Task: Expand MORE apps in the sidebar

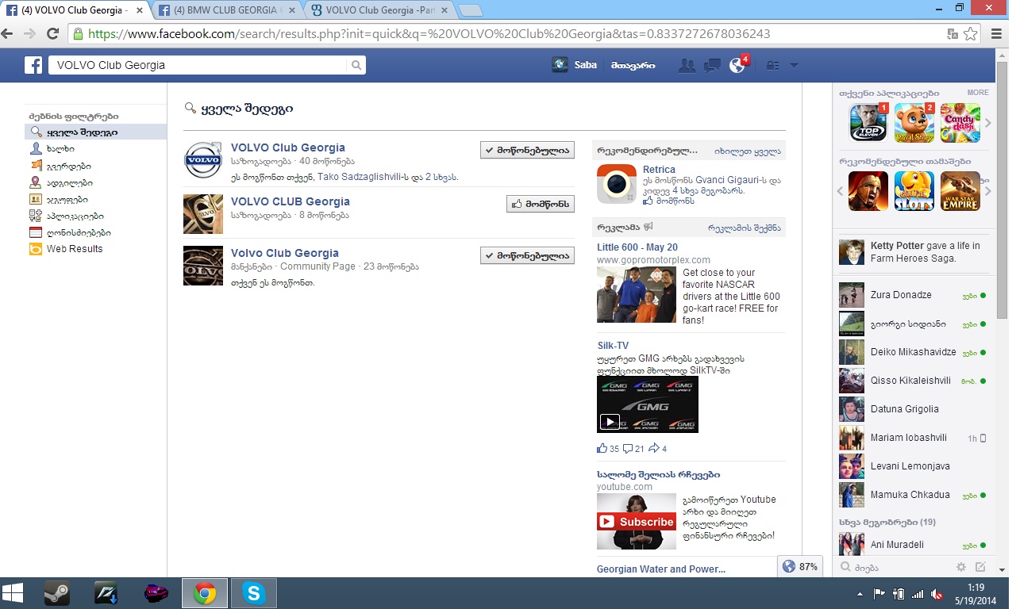Action: point(978,93)
